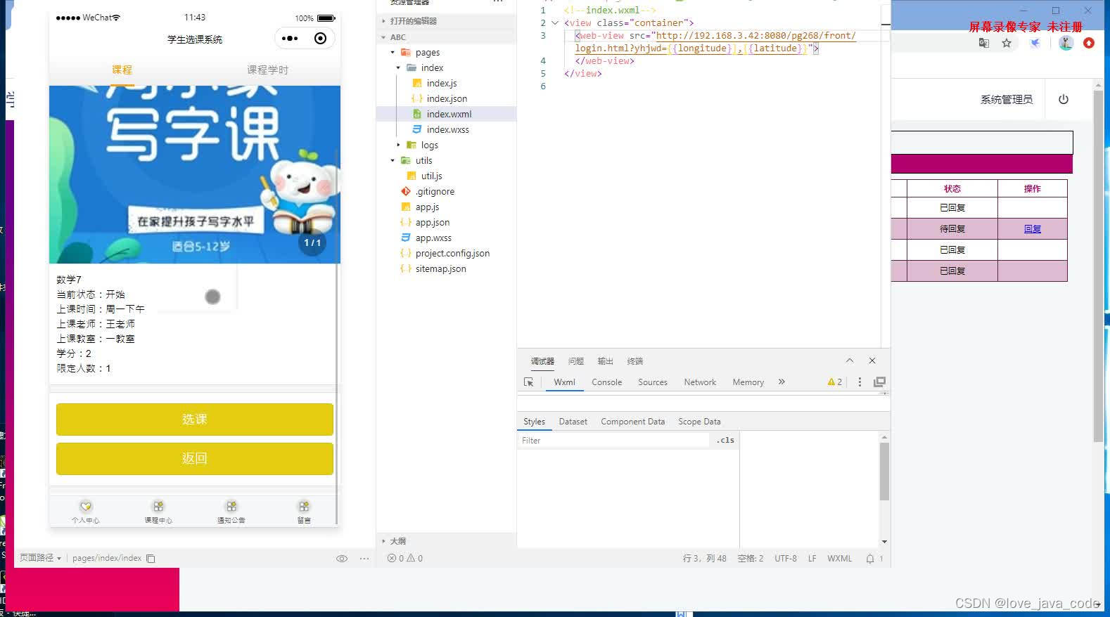Open the browser profile avatar
Screen dimensions: 1110x617
pyautogui.click(x=1066, y=44)
